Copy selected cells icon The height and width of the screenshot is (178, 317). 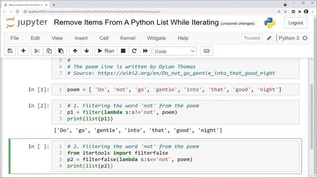click(49, 51)
